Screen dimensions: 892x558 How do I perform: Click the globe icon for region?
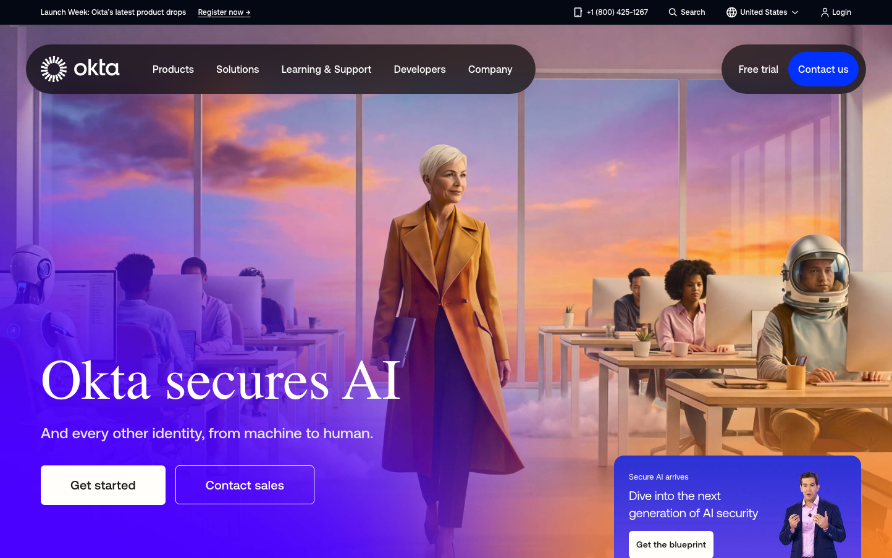click(731, 12)
